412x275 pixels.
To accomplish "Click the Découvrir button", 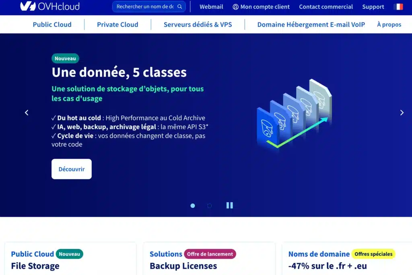I will 72,169.
